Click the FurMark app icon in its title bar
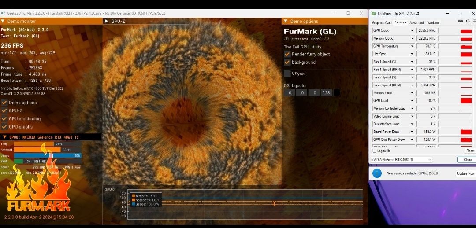The width and height of the screenshot is (476, 228). pyautogui.click(x=3, y=13)
